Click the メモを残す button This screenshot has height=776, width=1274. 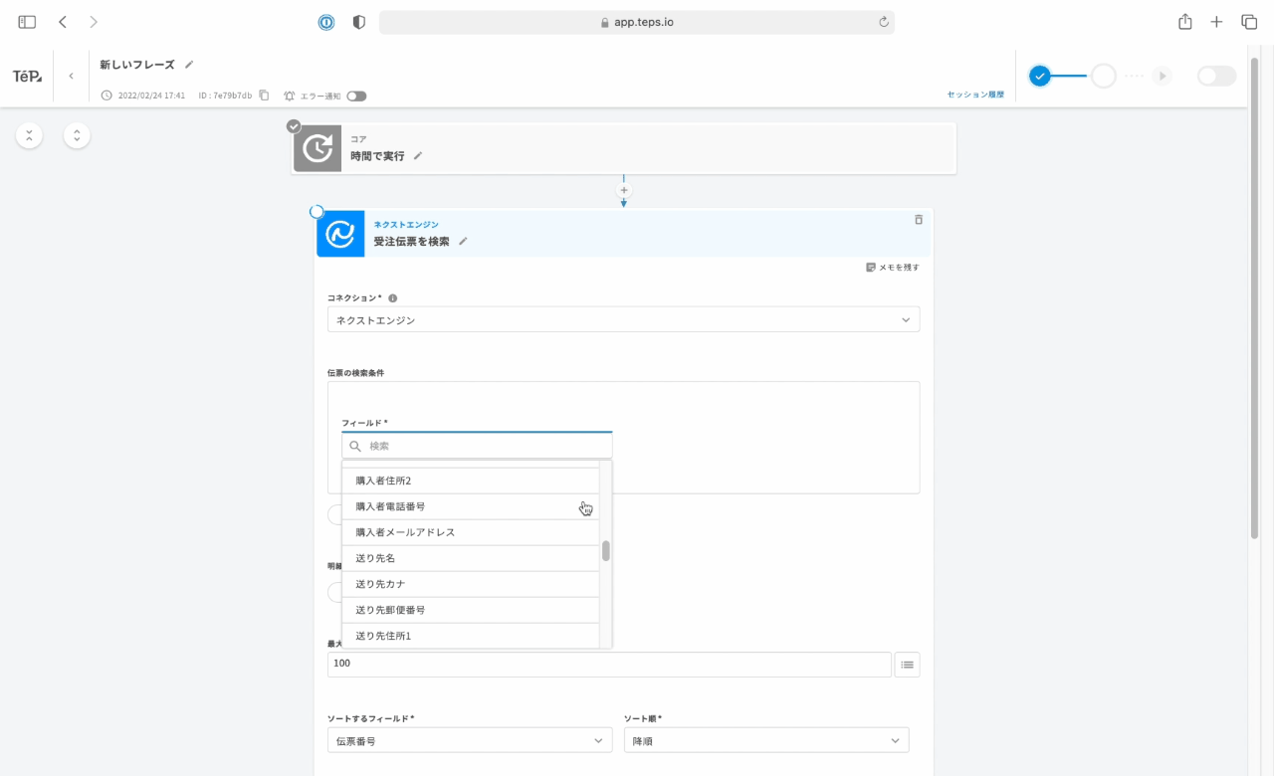(893, 268)
